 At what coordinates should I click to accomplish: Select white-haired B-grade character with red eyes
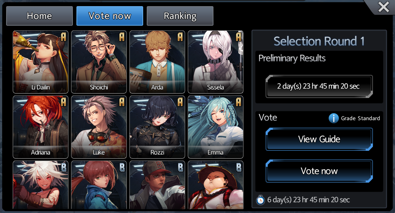tap(41, 185)
